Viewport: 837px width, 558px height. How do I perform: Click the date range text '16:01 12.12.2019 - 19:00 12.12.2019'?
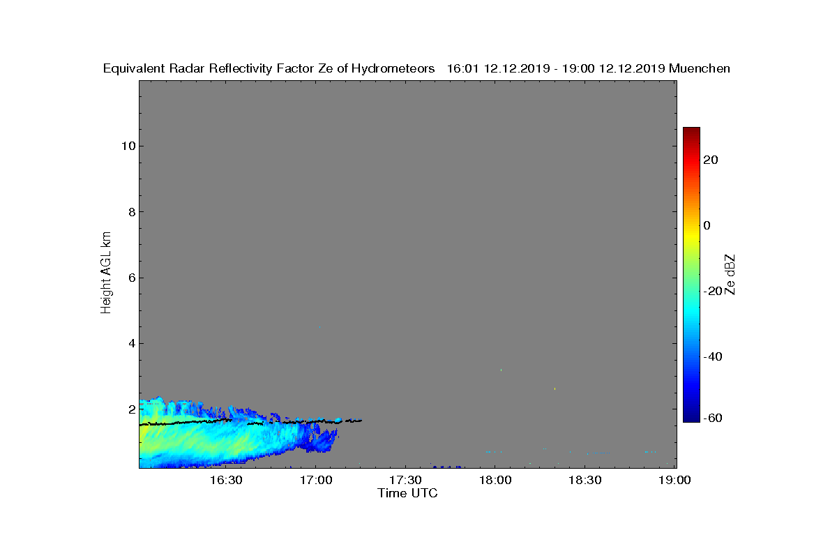tap(556, 68)
